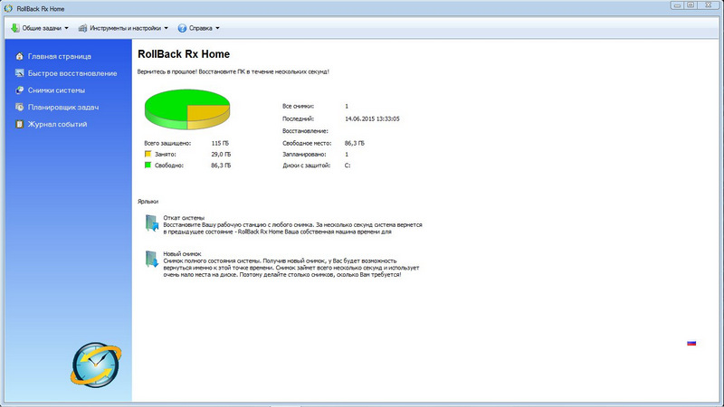Click the RollBack clock logo in sidebar
This screenshot has height=407, width=724.
tap(96, 364)
